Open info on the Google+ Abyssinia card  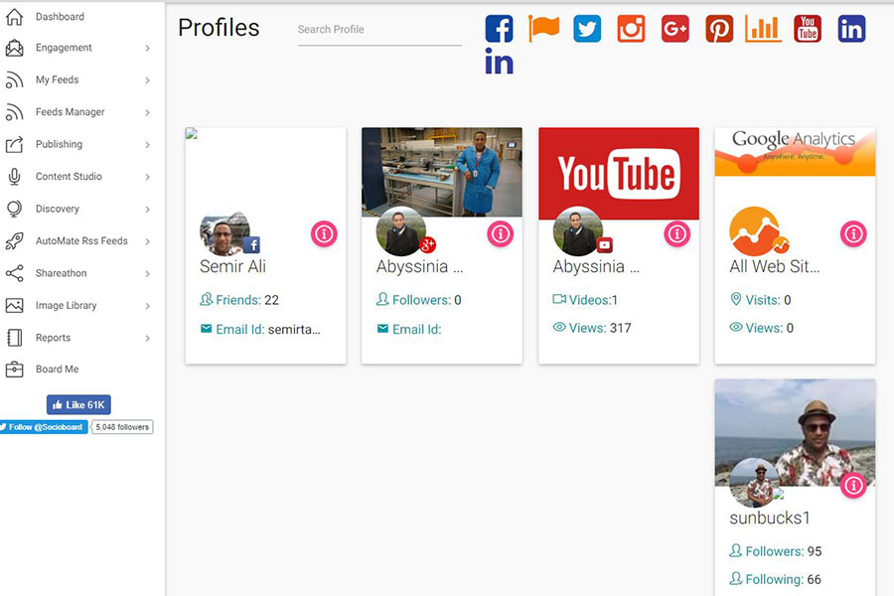coord(501,233)
